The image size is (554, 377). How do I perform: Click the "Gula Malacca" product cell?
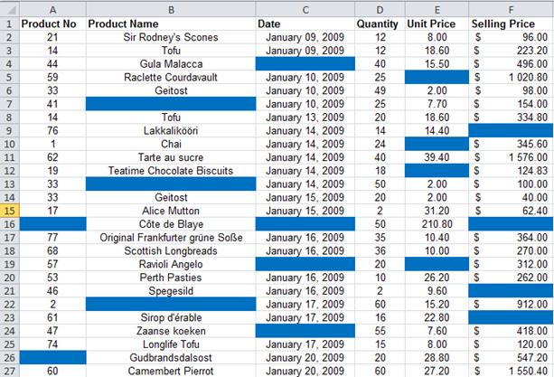tap(171, 64)
